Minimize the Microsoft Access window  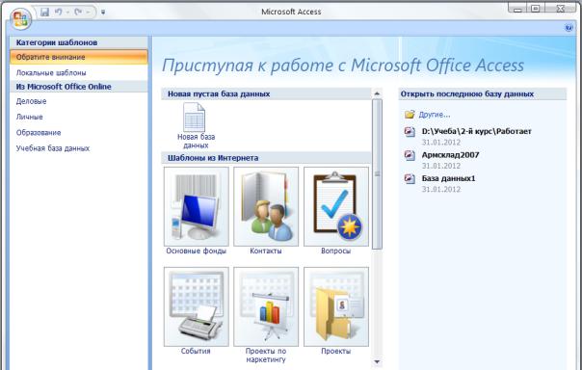tap(518, 8)
